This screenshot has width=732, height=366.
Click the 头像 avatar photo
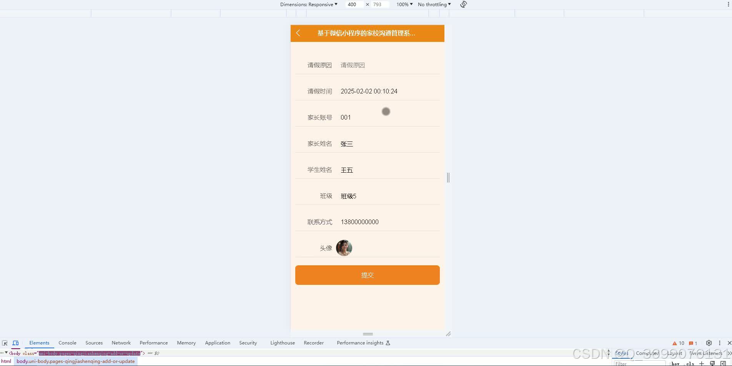[x=344, y=248]
